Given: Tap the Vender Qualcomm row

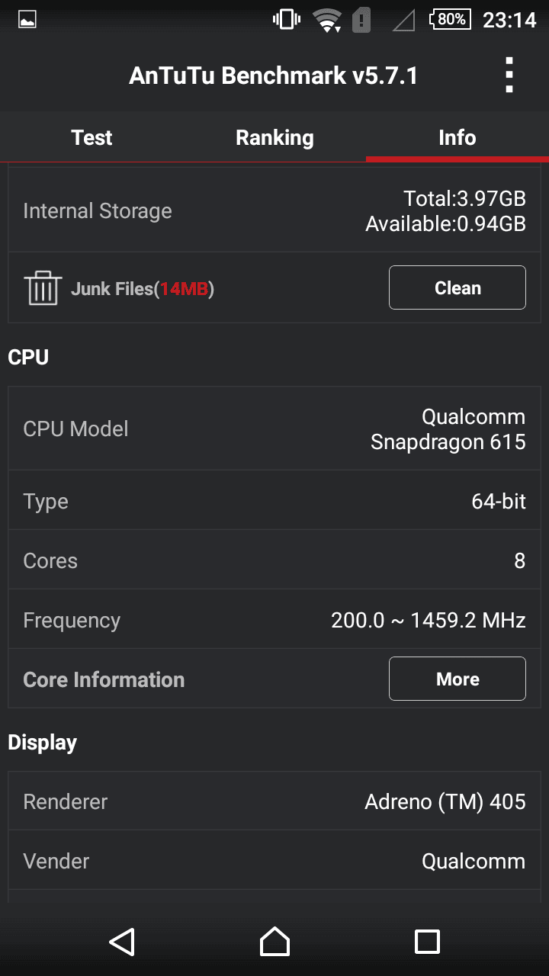Looking at the screenshot, I should tap(274, 861).
